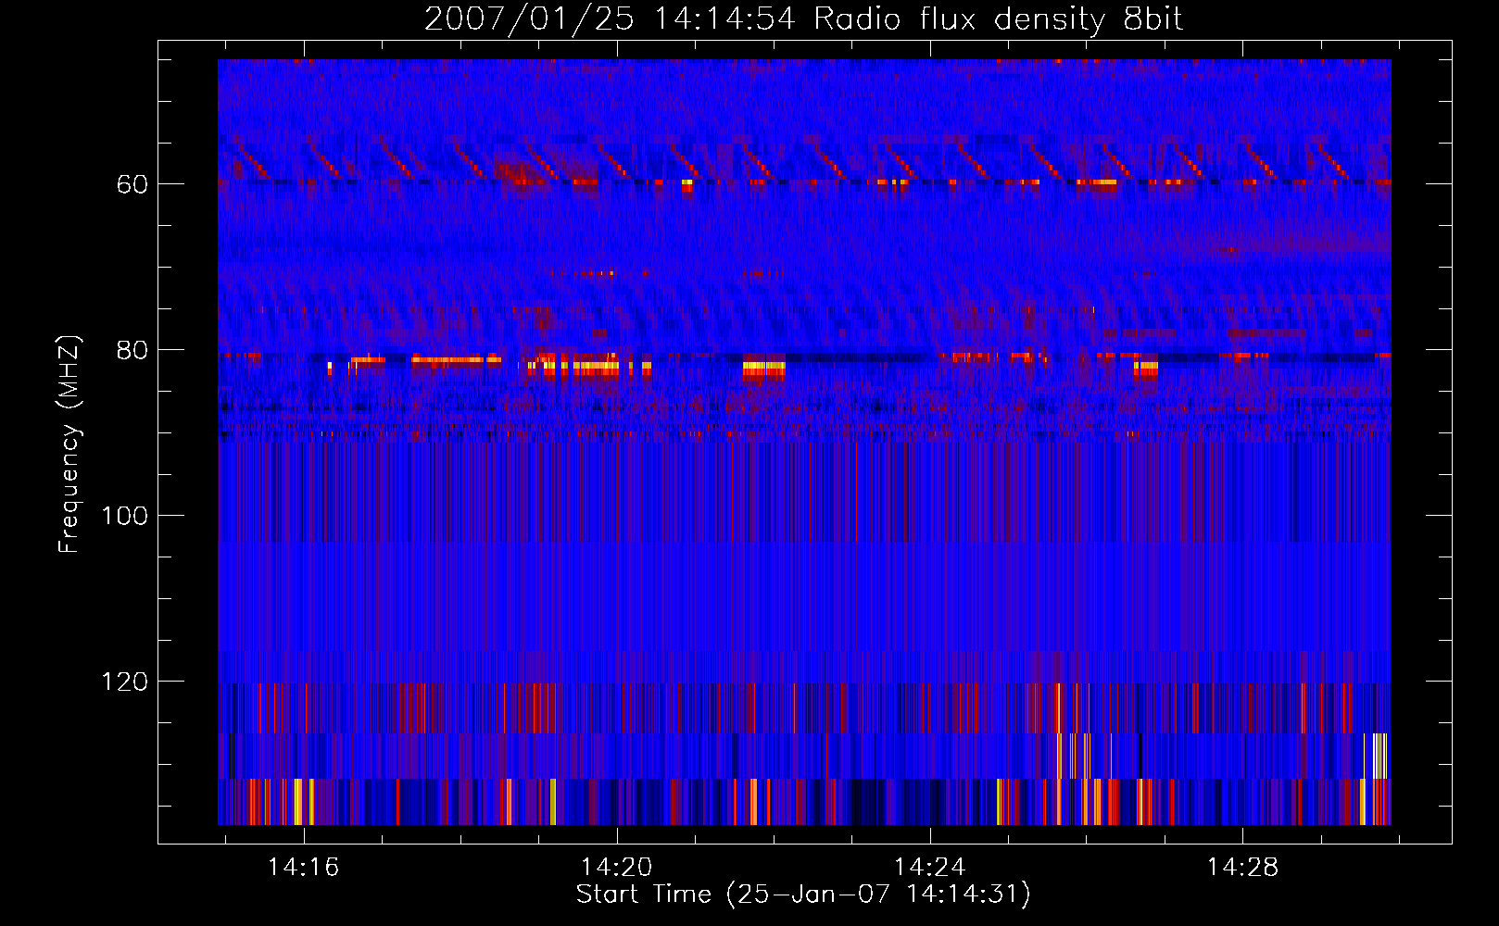Select the 'Frequency (MHZ)' y-axis label

(x=69, y=444)
